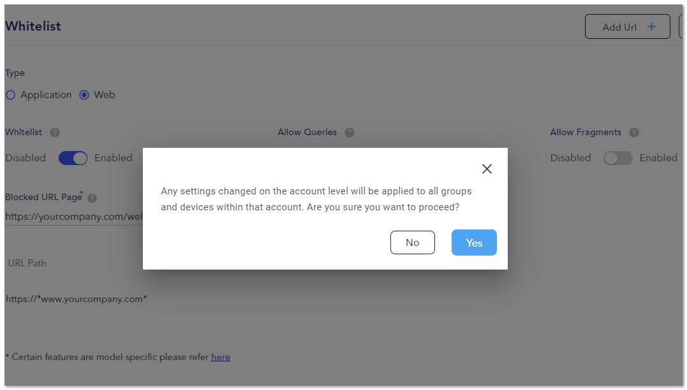Select the https://*www.yourcompany.com* URL entry
The image size is (687, 390).
click(77, 300)
